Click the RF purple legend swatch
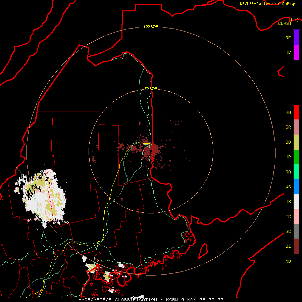This screenshot has width=302, height=302. click(296, 38)
